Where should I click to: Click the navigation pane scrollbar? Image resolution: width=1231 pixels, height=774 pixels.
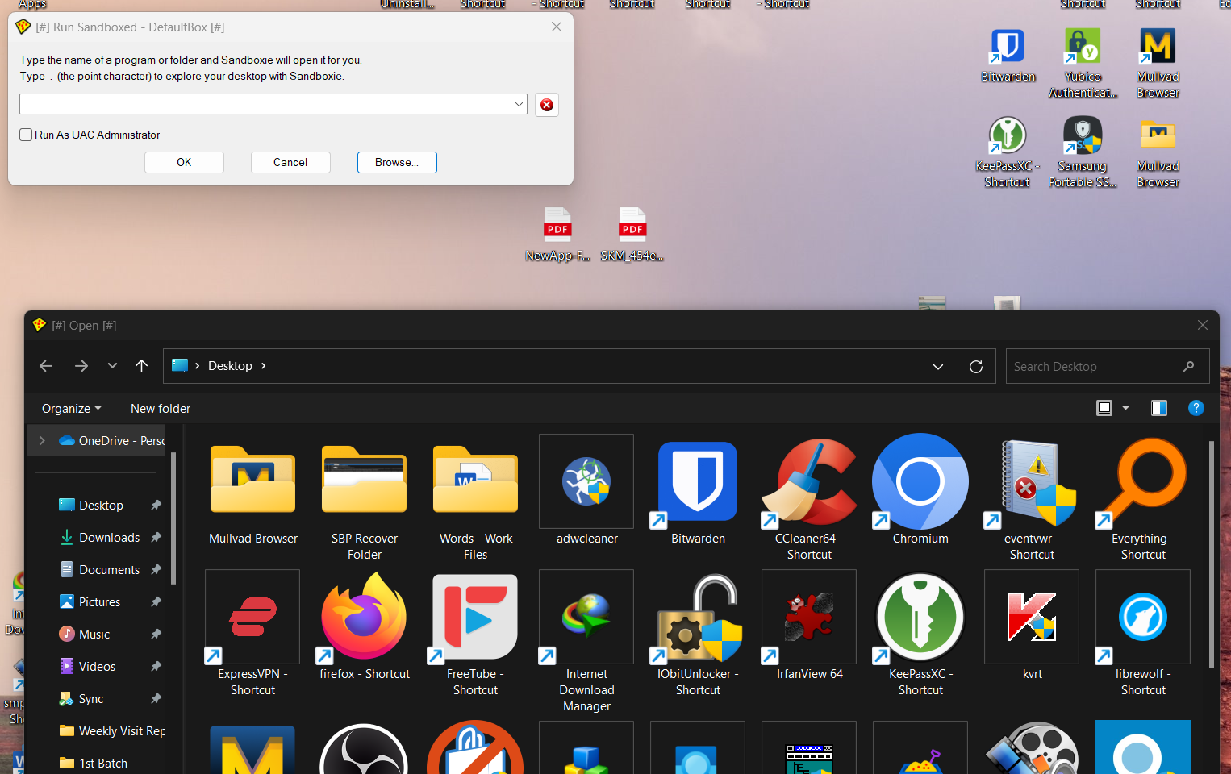coord(173,518)
